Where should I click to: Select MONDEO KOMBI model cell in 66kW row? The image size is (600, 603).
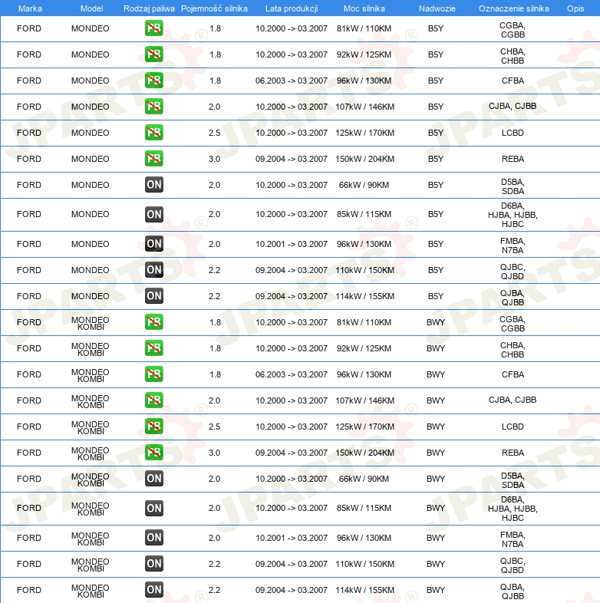(x=91, y=479)
